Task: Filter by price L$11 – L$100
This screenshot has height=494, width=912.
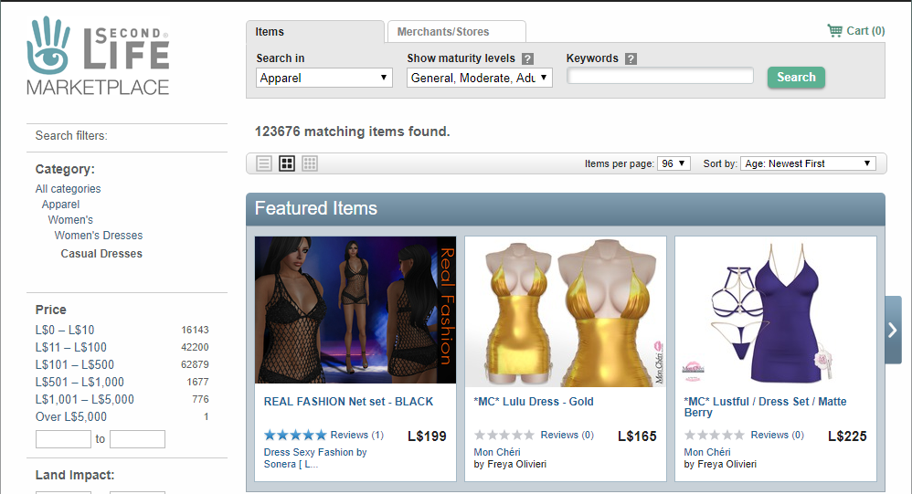Action: (x=71, y=348)
